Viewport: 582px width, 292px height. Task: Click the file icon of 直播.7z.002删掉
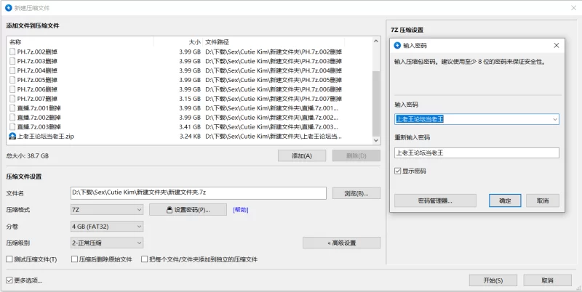click(x=12, y=118)
